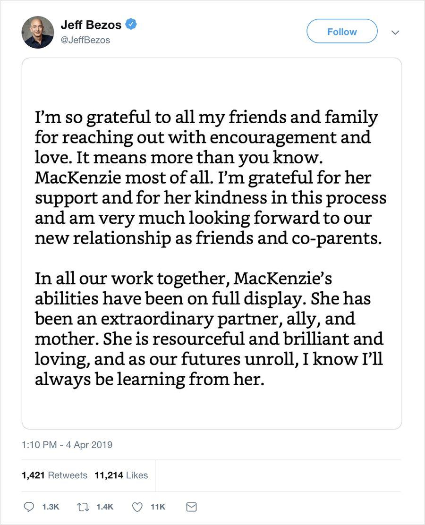Screen dimensions: 425x525
Task: Open the @JeffBezos handle link
Action: (85, 40)
